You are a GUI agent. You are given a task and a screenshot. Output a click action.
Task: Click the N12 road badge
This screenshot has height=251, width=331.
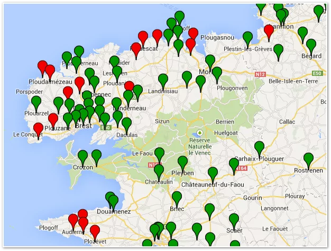click(x=260, y=74)
